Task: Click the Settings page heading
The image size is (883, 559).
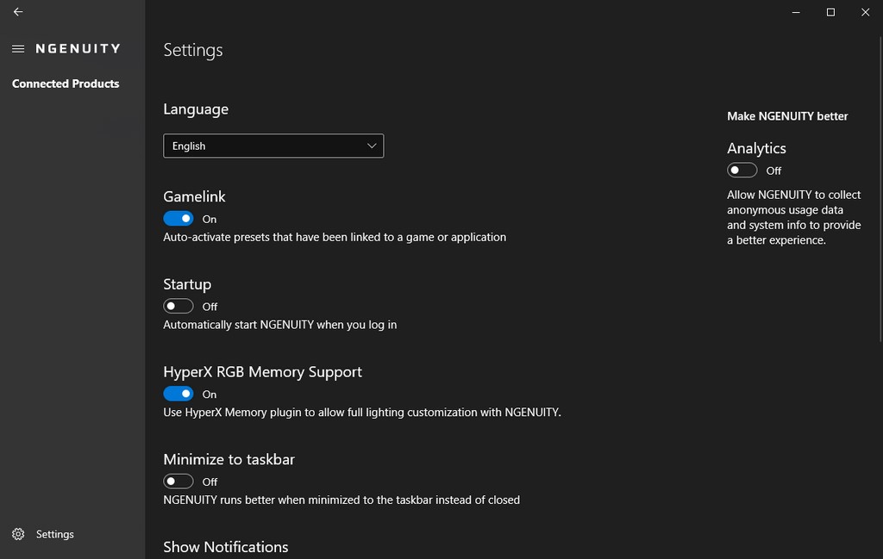Action: point(193,50)
